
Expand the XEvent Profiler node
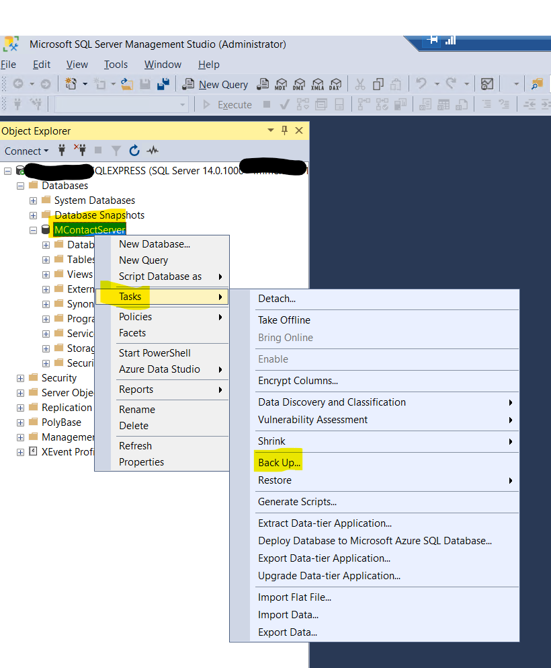[x=20, y=453]
